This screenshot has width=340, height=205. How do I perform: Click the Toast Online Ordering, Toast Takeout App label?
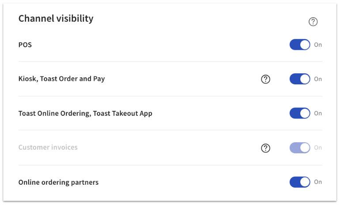(x=85, y=114)
